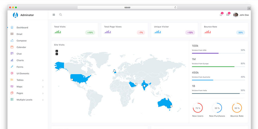The image size is (258, 129).
Task: Click the Maps sidebar icon
Action: (x=12, y=86)
